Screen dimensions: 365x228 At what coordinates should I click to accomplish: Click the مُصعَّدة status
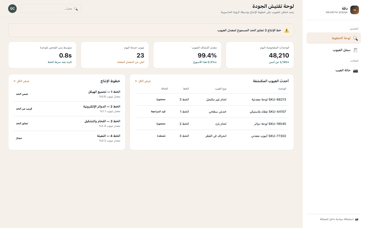coord(161,136)
